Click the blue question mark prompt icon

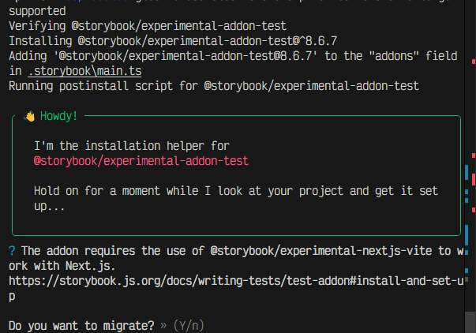[12, 251]
